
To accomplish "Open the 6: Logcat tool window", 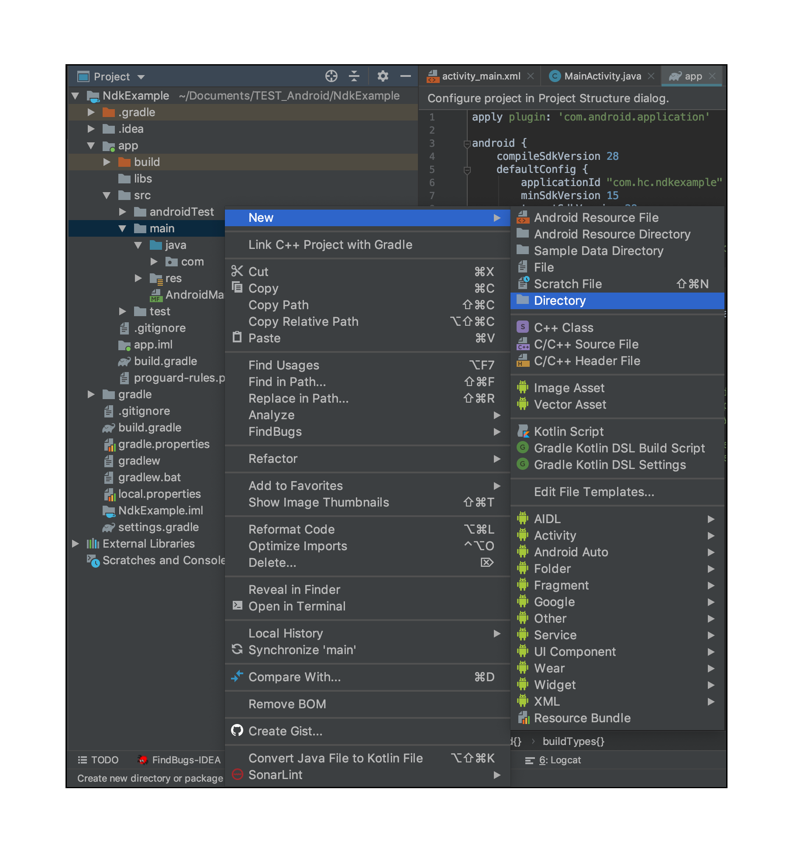I will coord(553,760).
